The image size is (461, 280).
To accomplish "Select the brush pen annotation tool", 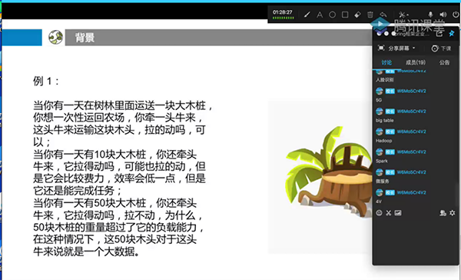I will (x=307, y=15).
